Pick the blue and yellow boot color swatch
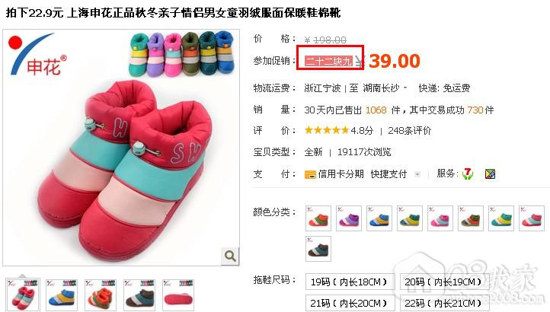Viewport: 550px width, 312px height. [379, 218]
